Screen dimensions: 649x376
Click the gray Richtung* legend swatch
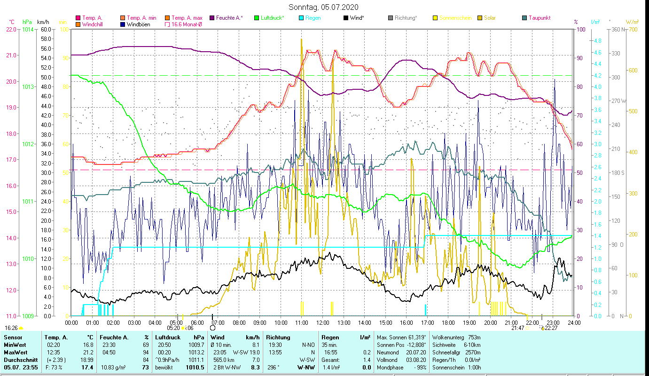pos(391,18)
